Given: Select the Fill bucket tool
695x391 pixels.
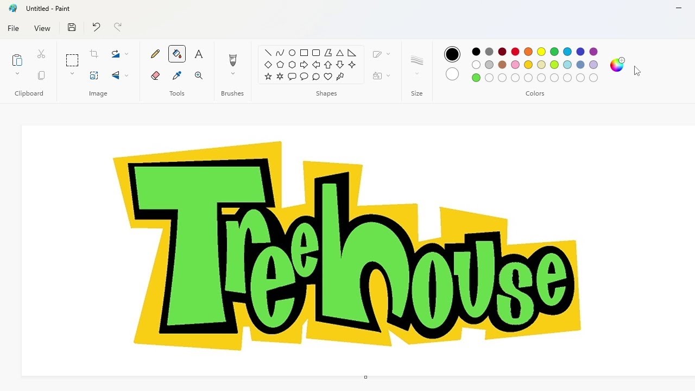Looking at the screenshot, I should (x=177, y=54).
